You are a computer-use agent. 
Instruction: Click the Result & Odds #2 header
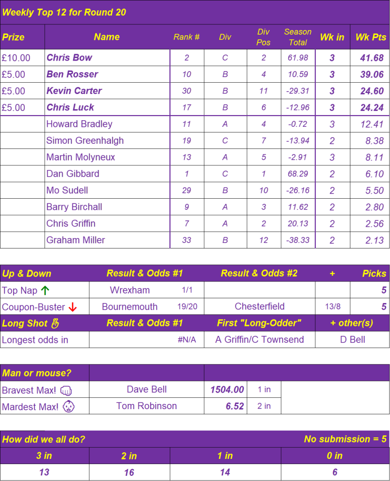[259, 273]
